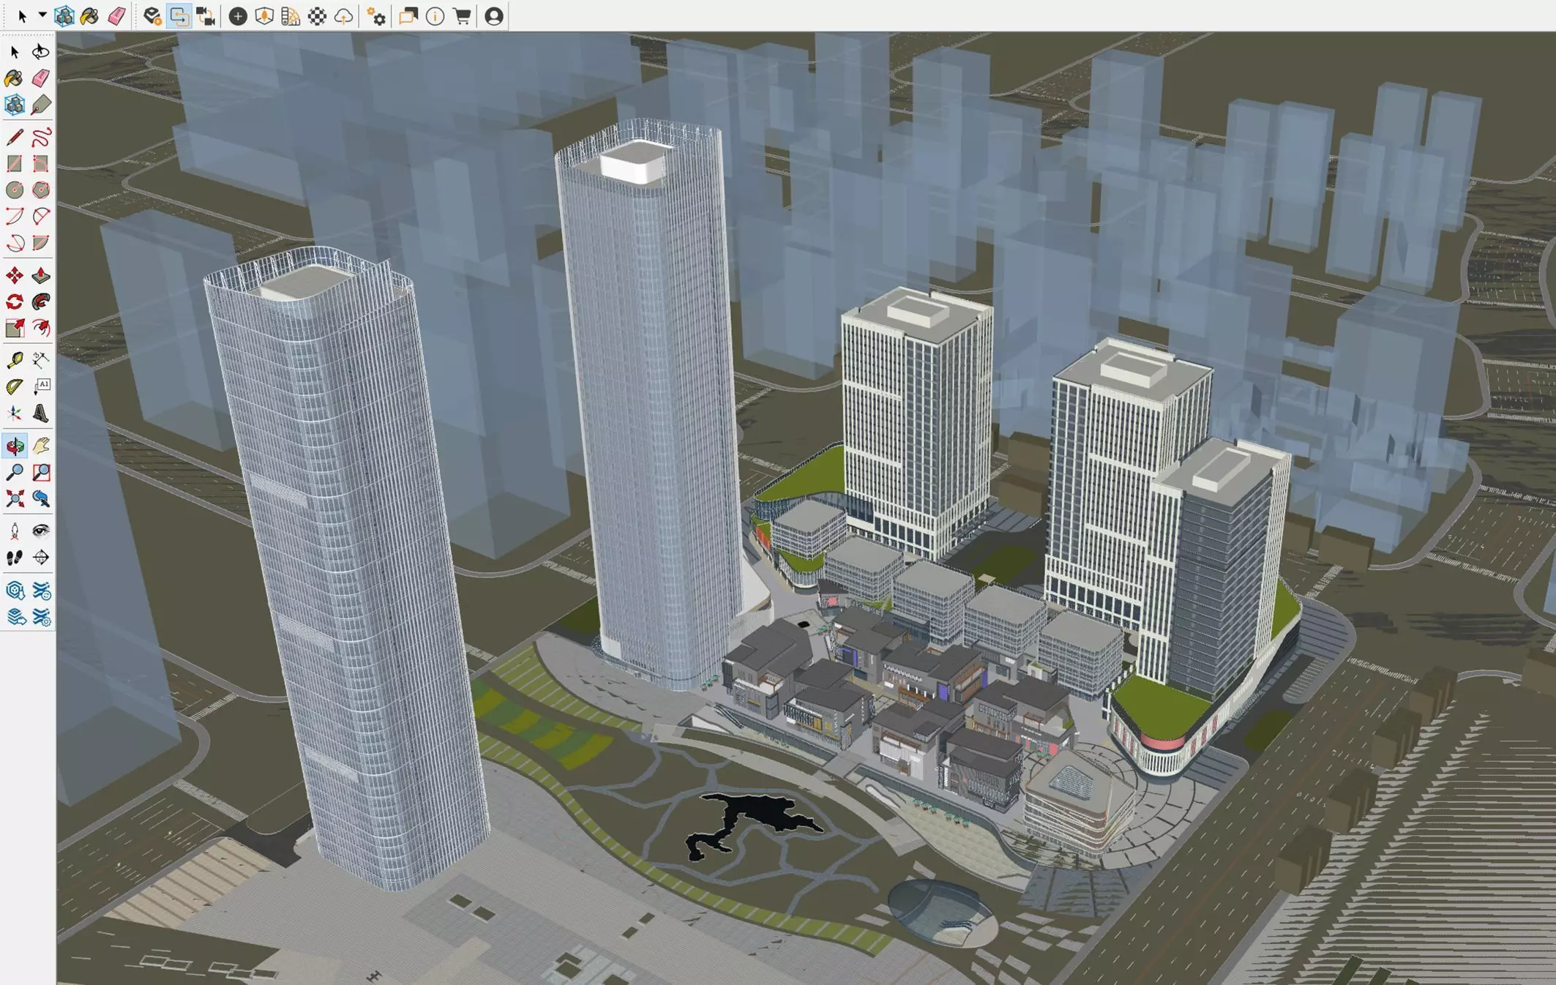Click the Add Location icon in top toolbar
Image resolution: width=1556 pixels, height=985 pixels.
(x=152, y=16)
